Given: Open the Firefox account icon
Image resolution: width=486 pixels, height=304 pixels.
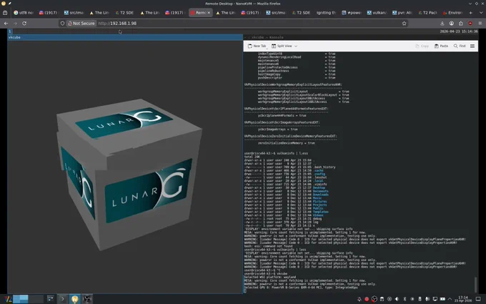Looking at the screenshot, I should click(452, 24).
